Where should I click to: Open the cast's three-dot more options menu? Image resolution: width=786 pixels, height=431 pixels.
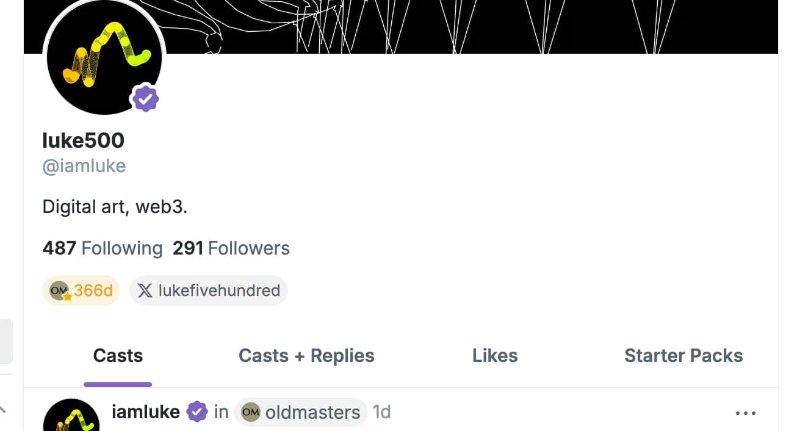pos(746,413)
